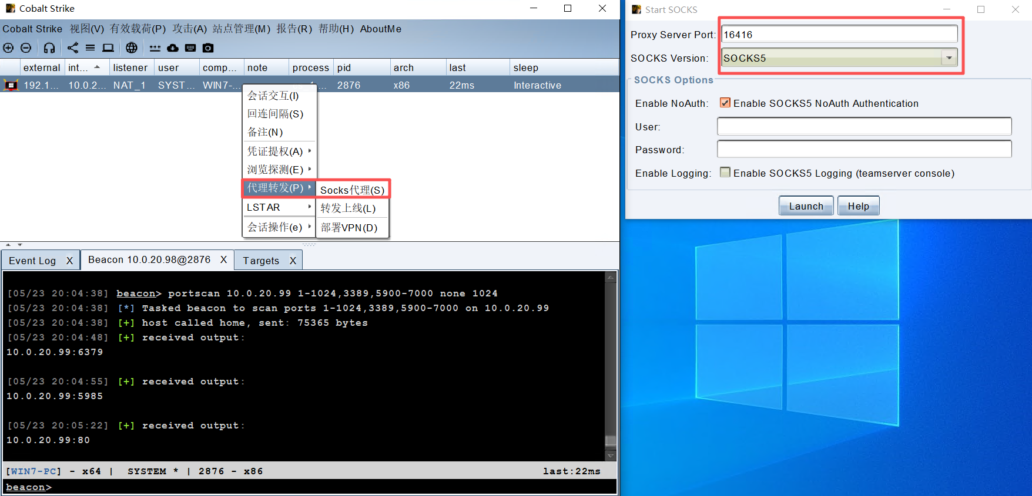Click the Password input field
The height and width of the screenshot is (496, 1032).
864,149
